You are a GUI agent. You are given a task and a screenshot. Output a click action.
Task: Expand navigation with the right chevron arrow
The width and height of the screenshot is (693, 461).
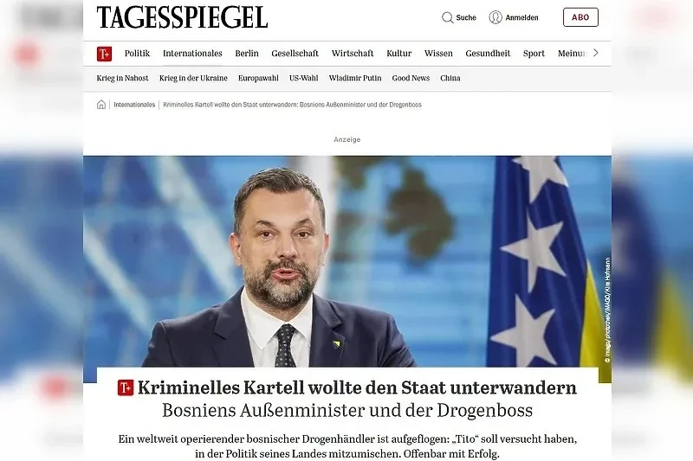[596, 53]
